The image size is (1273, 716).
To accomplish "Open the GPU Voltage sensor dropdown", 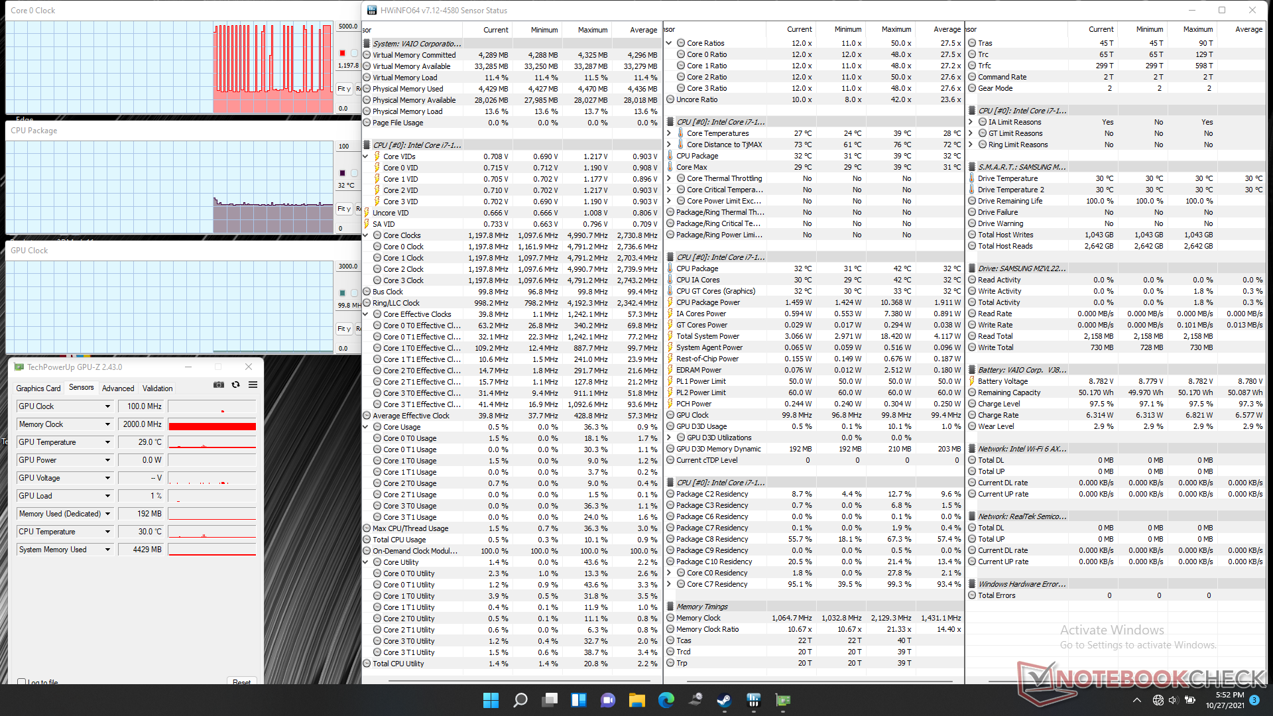I will 107,478.
